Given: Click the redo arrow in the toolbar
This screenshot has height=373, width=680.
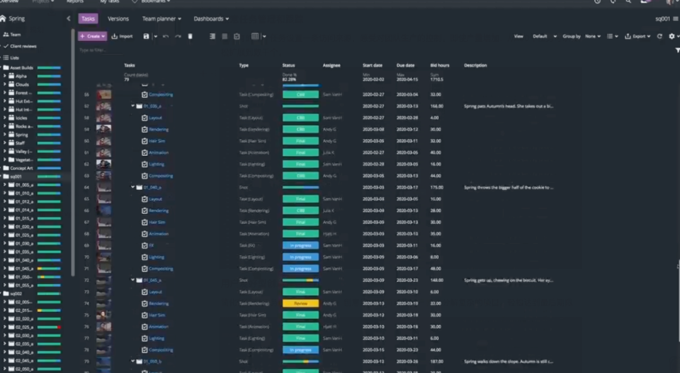Looking at the screenshot, I should pyautogui.click(x=178, y=36).
